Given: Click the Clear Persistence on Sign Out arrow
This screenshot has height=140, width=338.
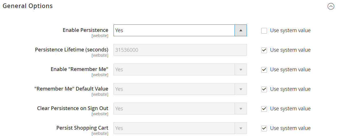Looking at the screenshot, I should 241,108.
